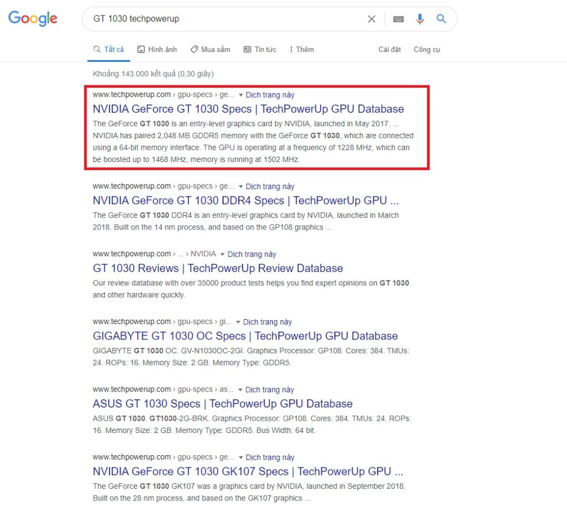Open Cài đặt settings
The height and width of the screenshot is (511, 567).
pos(389,49)
